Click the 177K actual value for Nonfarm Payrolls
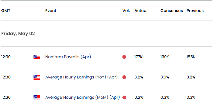 point(138,57)
